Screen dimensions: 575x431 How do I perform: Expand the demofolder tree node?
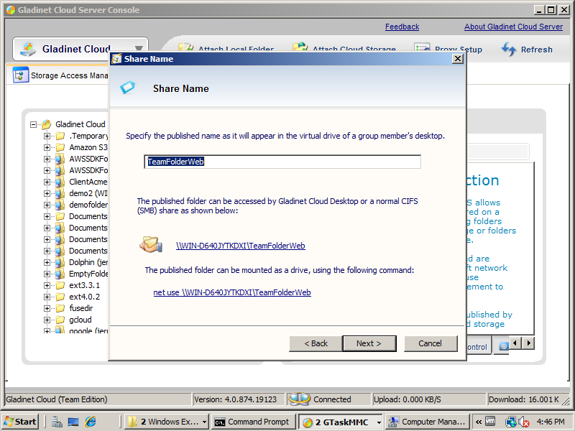[47, 205]
